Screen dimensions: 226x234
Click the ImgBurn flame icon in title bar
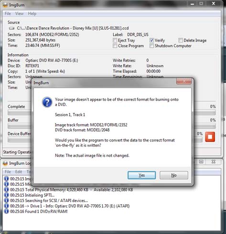tap(5, 5)
